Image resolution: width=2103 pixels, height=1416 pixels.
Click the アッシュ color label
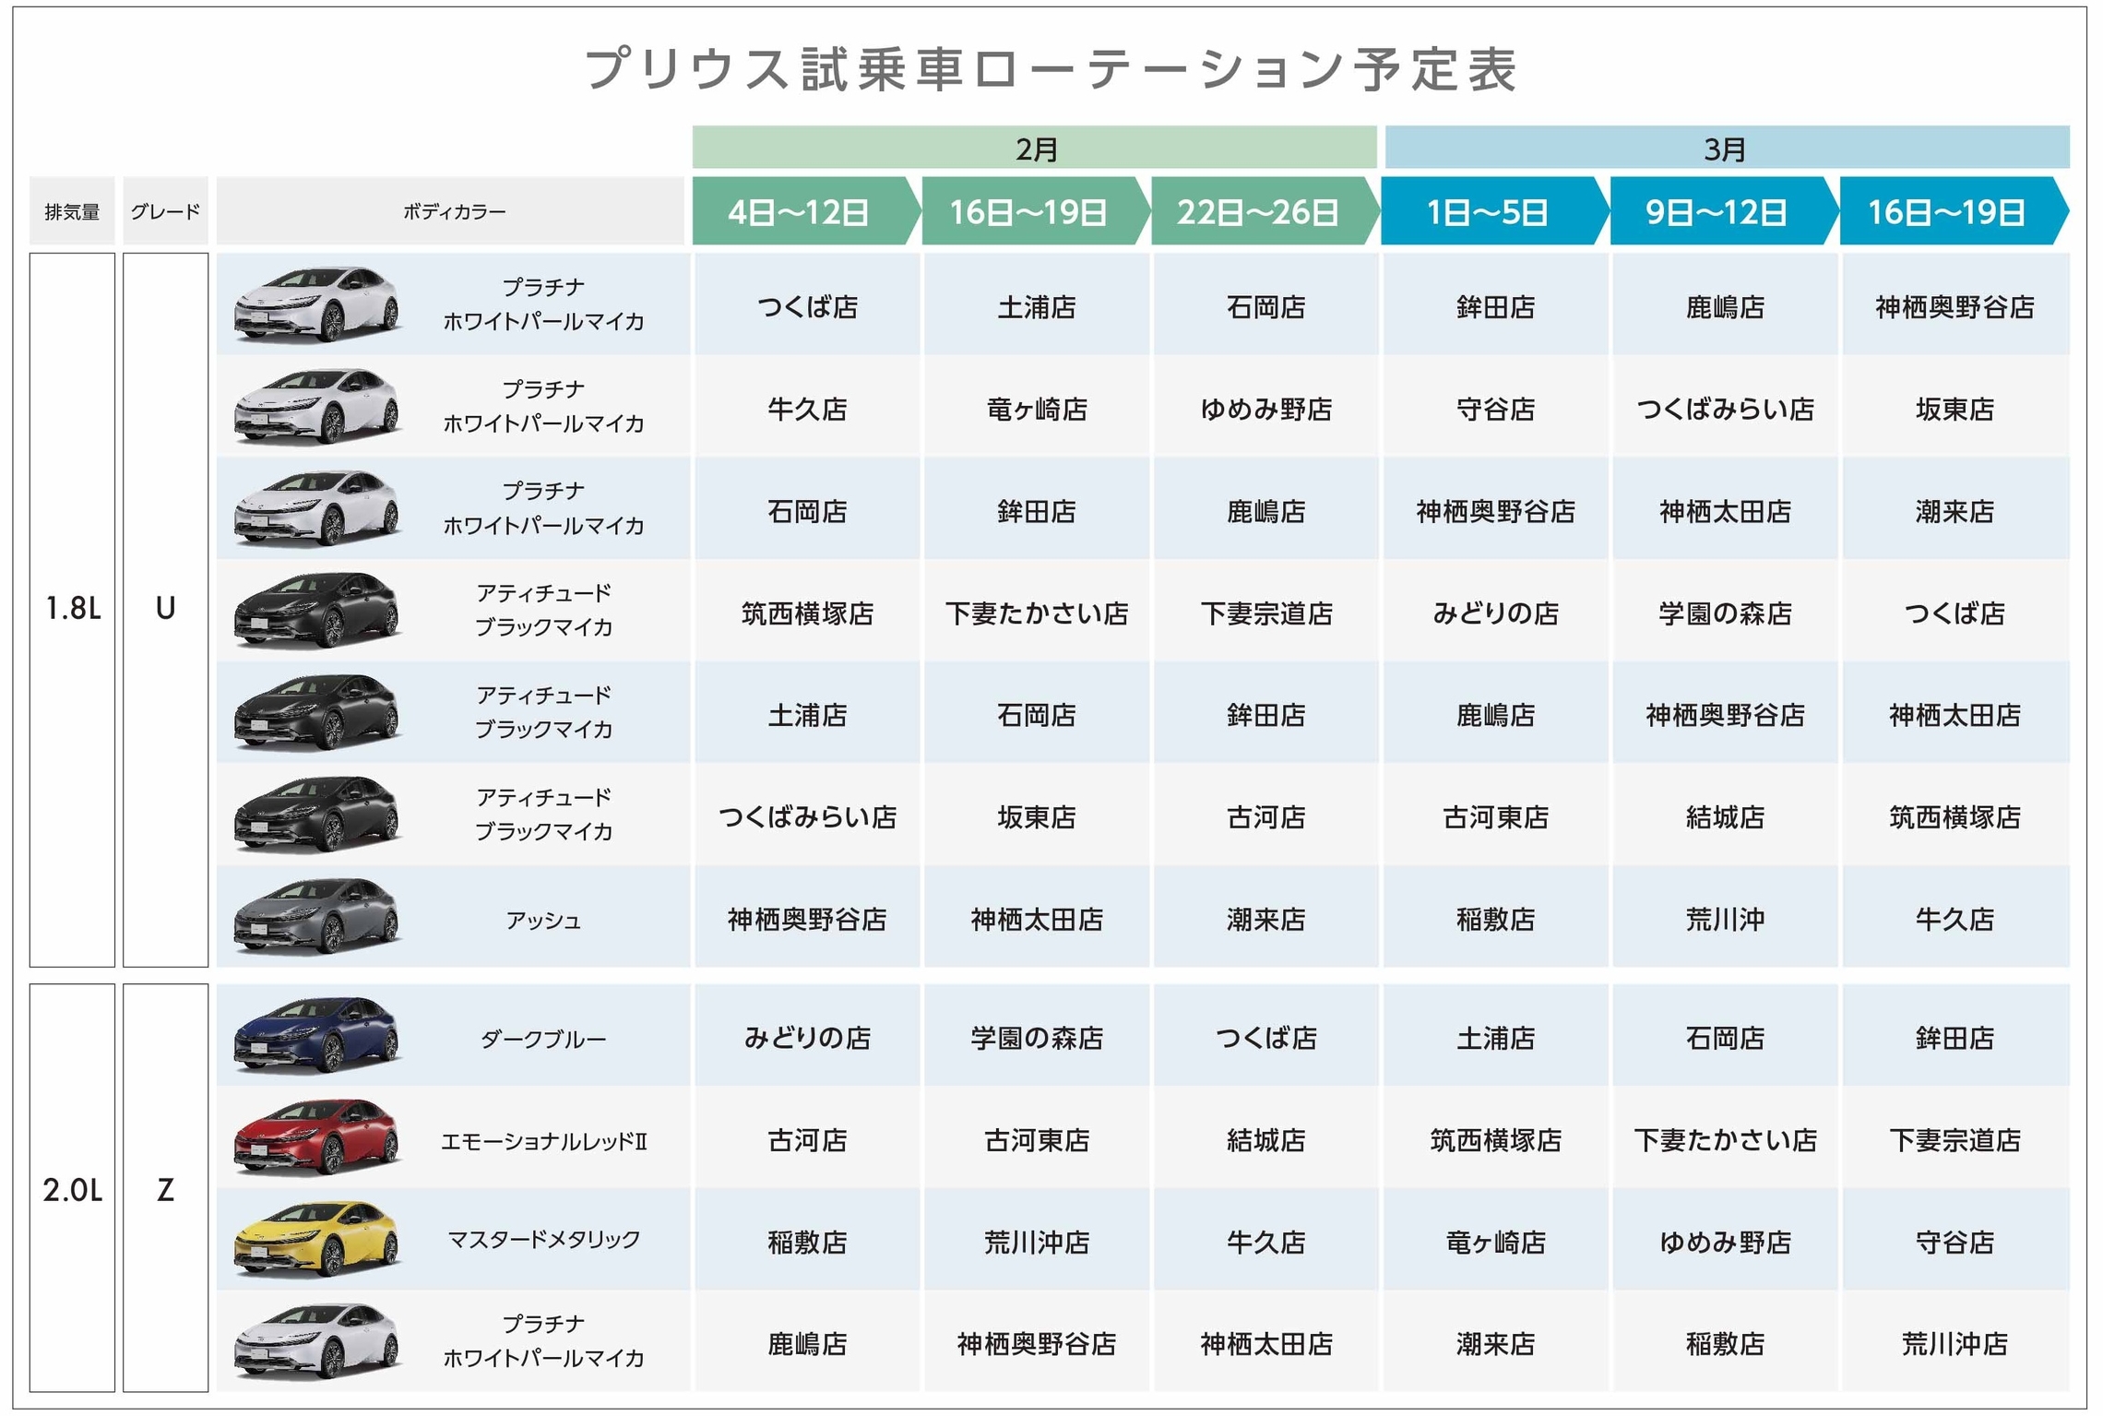[543, 920]
